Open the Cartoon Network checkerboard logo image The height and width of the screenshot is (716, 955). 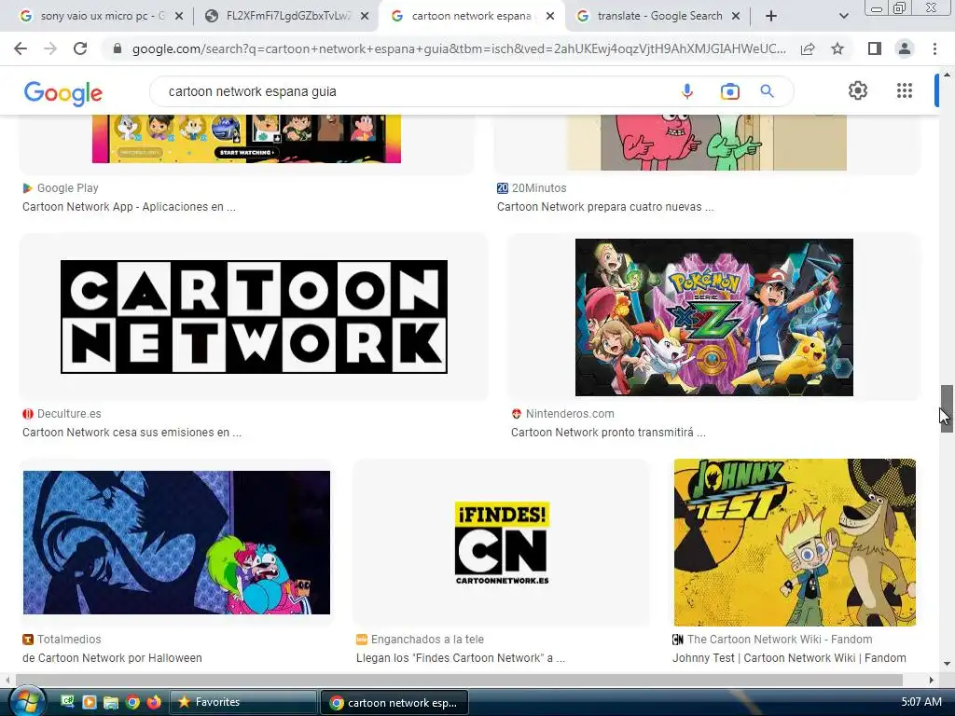(254, 317)
